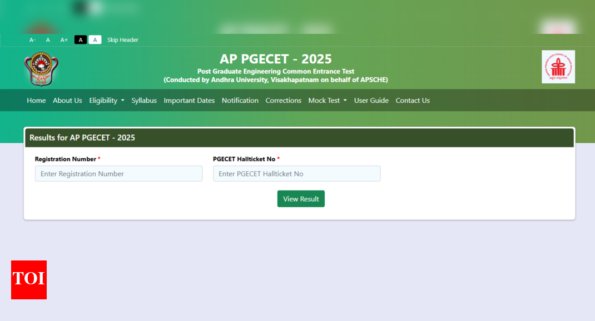Click the APSCHE council logo
The width and height of the screenshot is (595, 321).
(558, 67)
